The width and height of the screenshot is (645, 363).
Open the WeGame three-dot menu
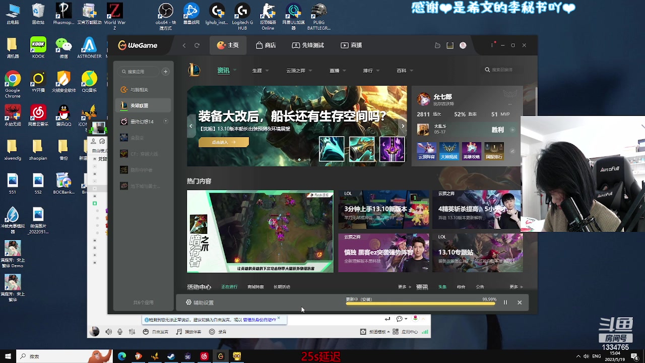[492, 45]
